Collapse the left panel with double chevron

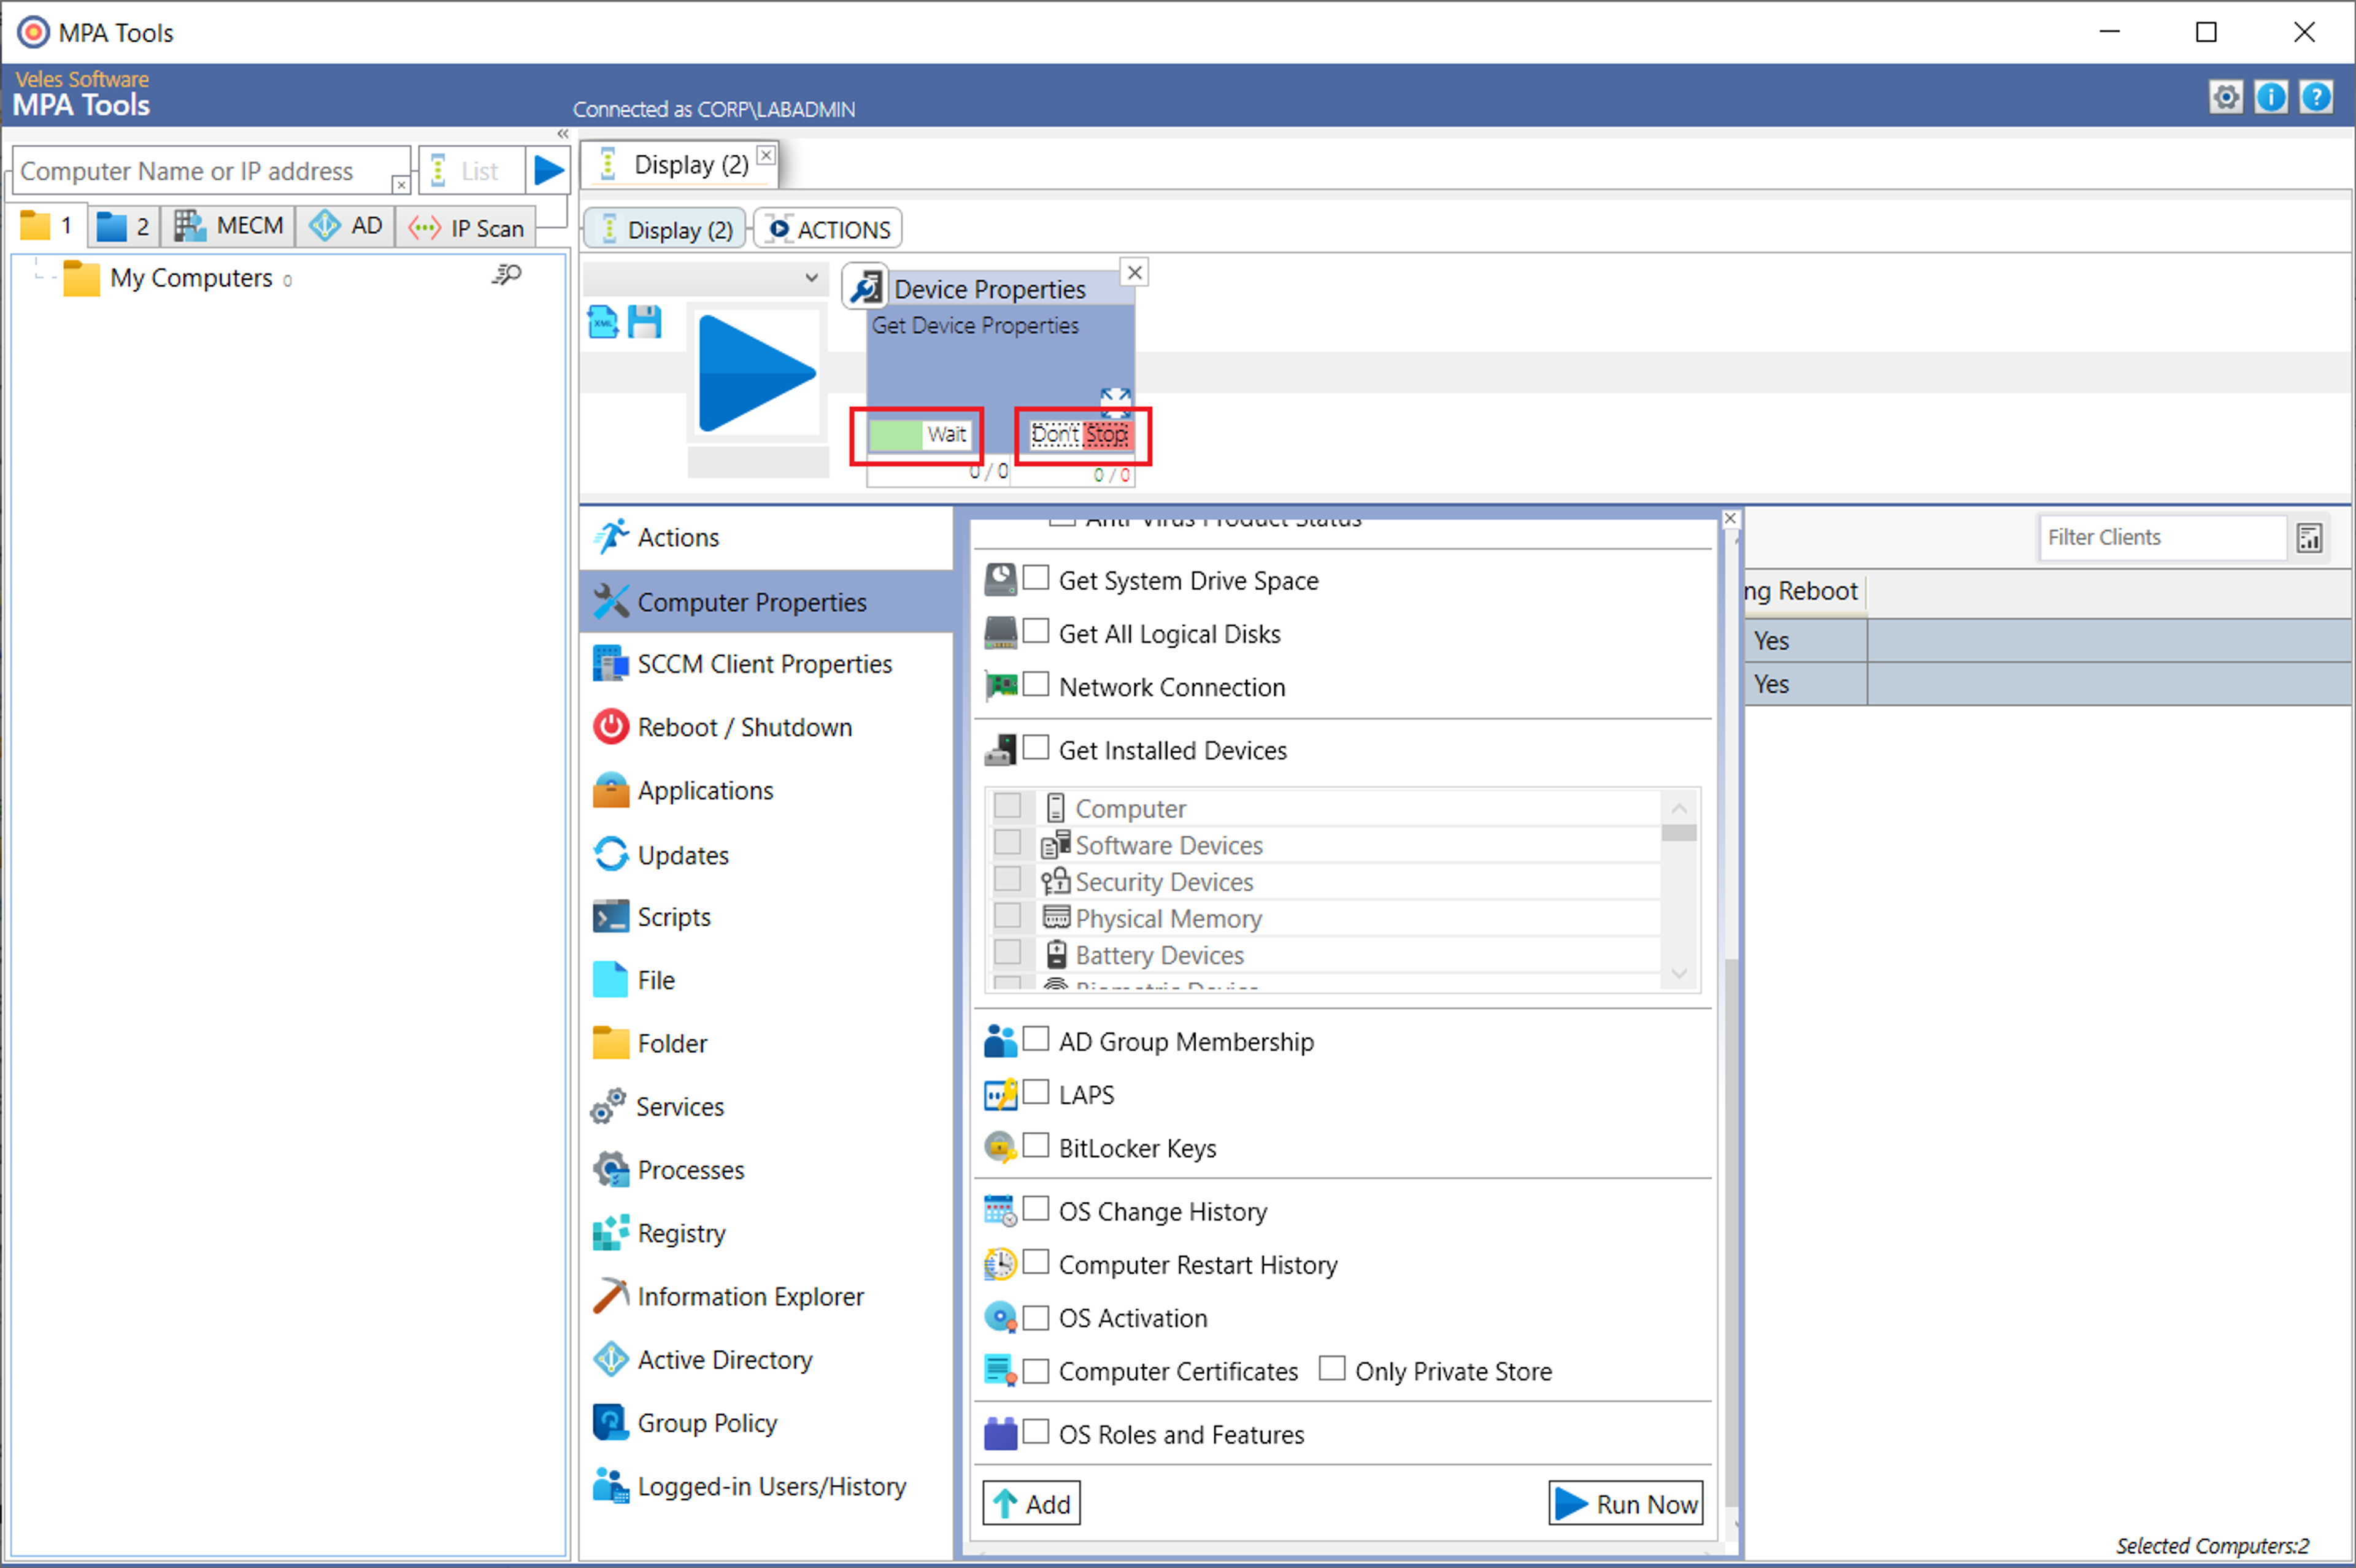tap(563, 134)
